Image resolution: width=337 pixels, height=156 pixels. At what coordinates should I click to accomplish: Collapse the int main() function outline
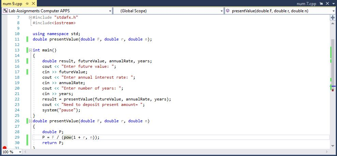30,50
